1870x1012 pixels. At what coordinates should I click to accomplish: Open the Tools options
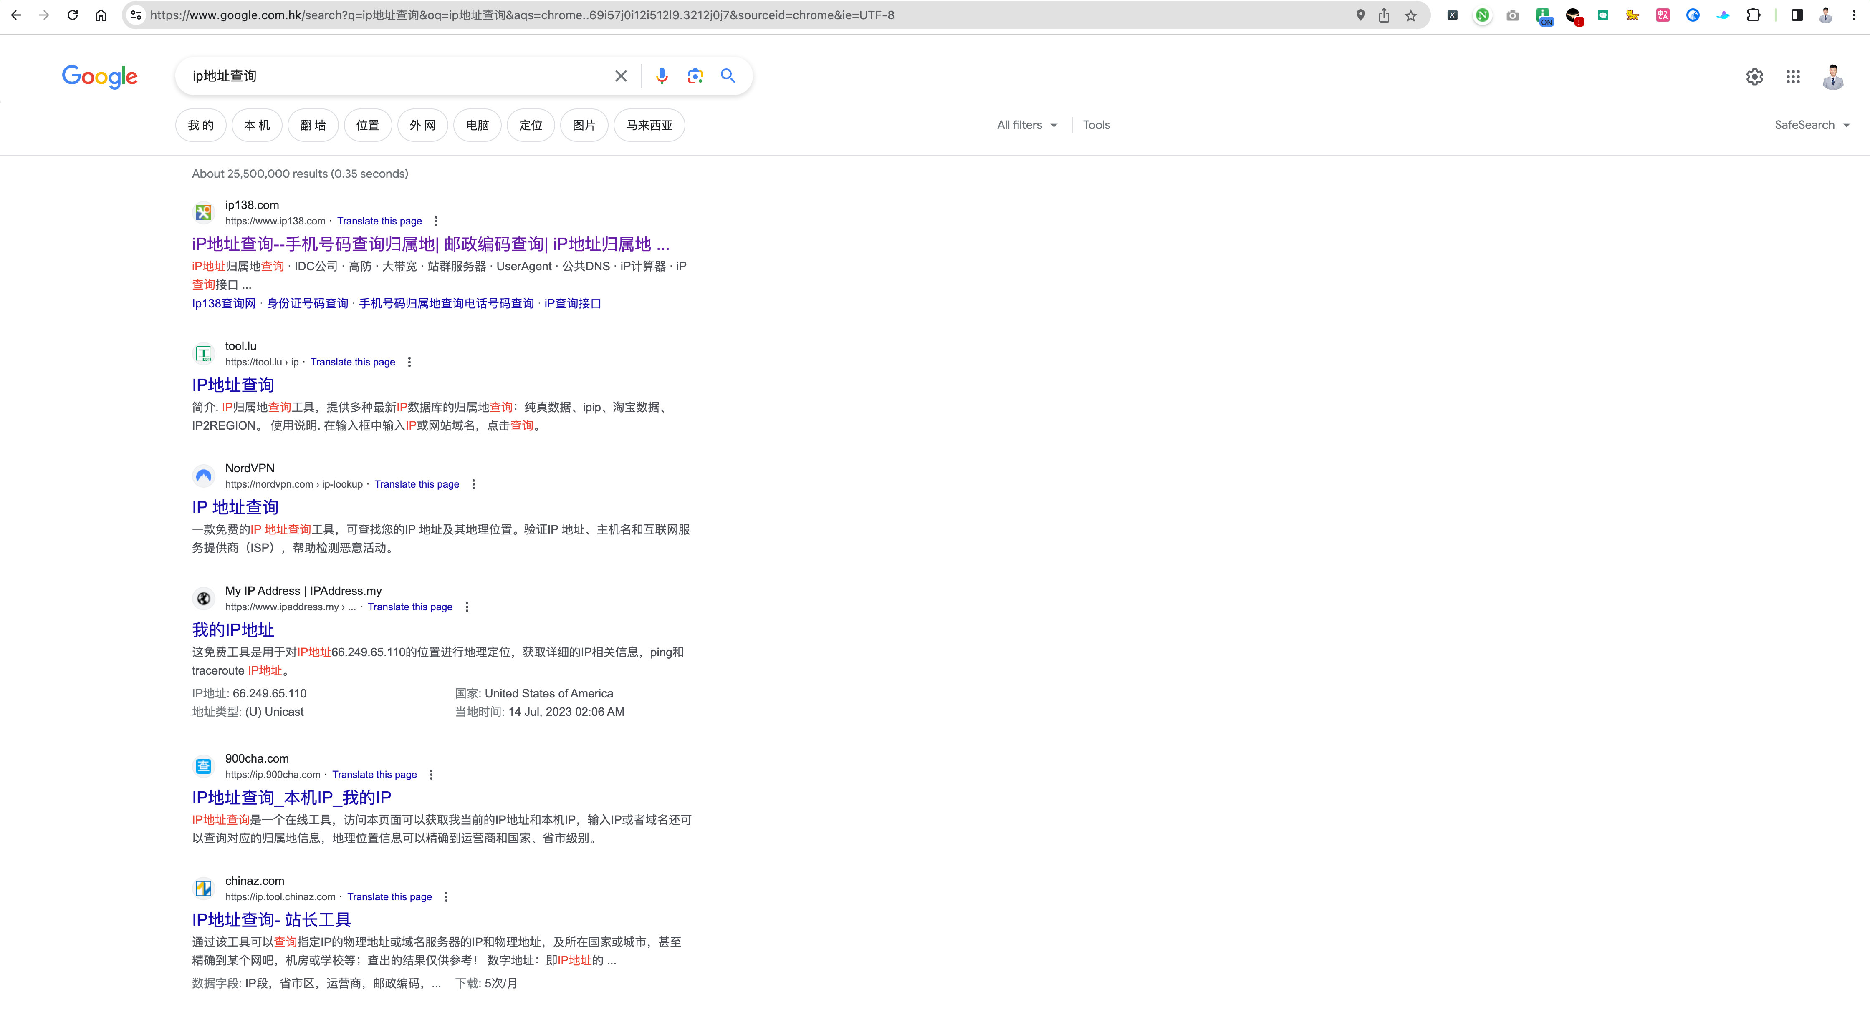coord(1096,126)
